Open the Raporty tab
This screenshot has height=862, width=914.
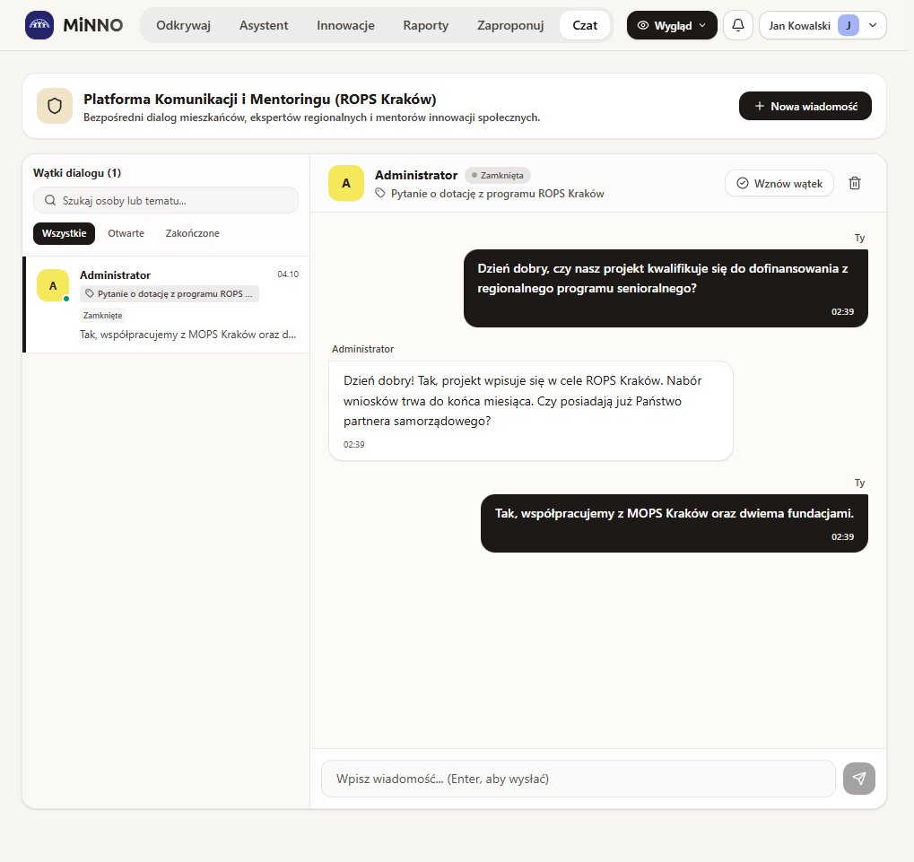pos(426,25)
